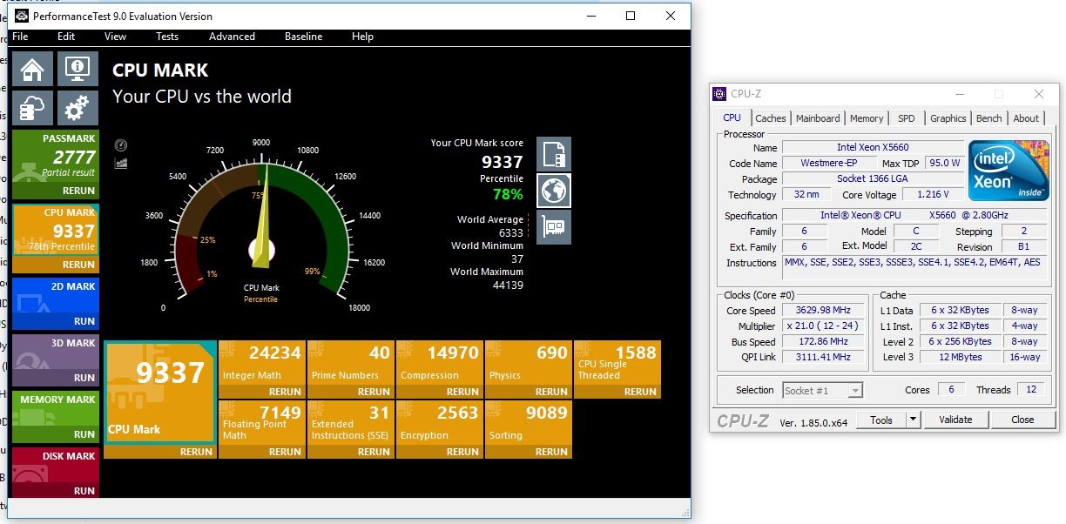Rerun the Prime Numbers test
The image size is (1066, 524).
click(x=349, y=392)
